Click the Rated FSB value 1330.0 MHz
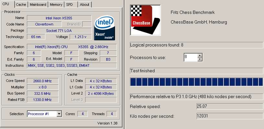Screen dimensions: 264x129 [x=43, y=100]
